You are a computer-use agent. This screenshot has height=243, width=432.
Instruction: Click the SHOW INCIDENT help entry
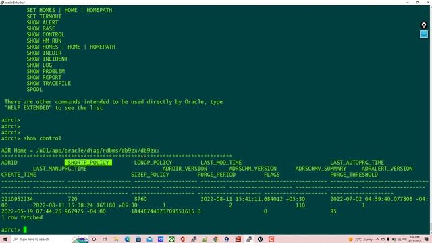(47, 59)
